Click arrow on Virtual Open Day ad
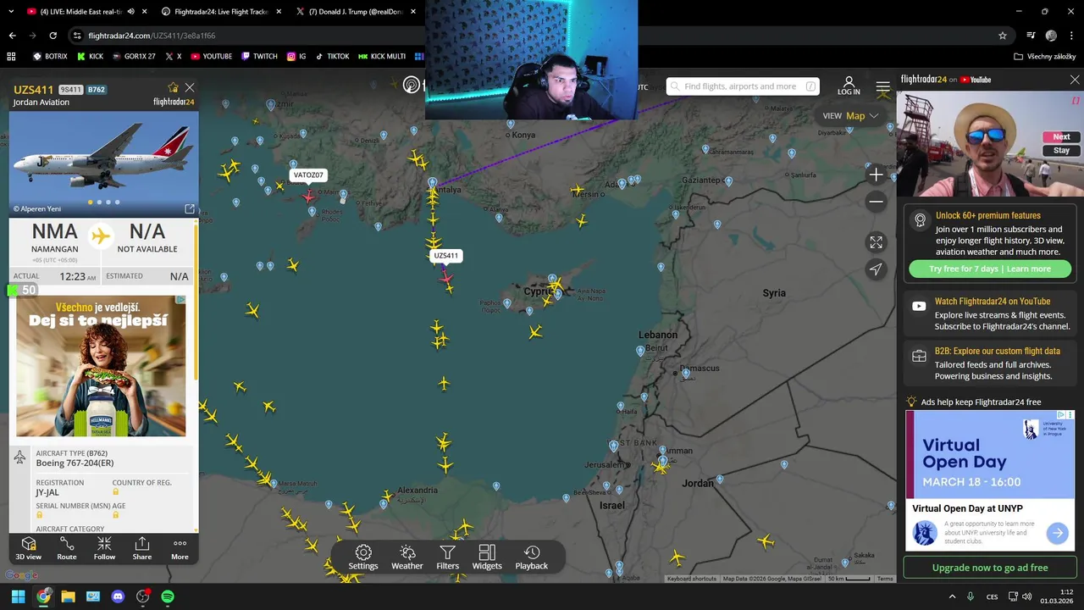The width and height of the screenshot is (1084, 610). (x=1057, y=533)
